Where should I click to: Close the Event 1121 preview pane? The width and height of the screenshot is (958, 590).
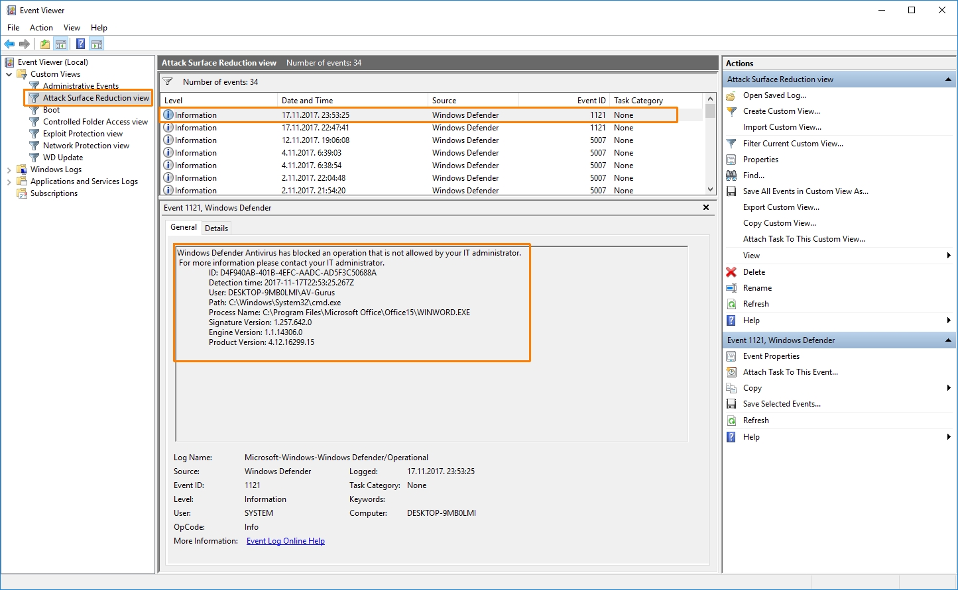[x=706, y=207]
